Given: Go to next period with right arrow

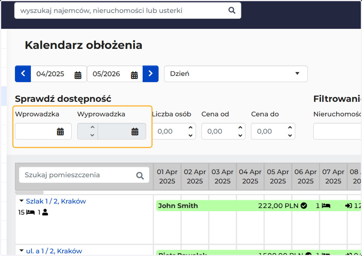Looking at the screenshot, I should (151, 74).
